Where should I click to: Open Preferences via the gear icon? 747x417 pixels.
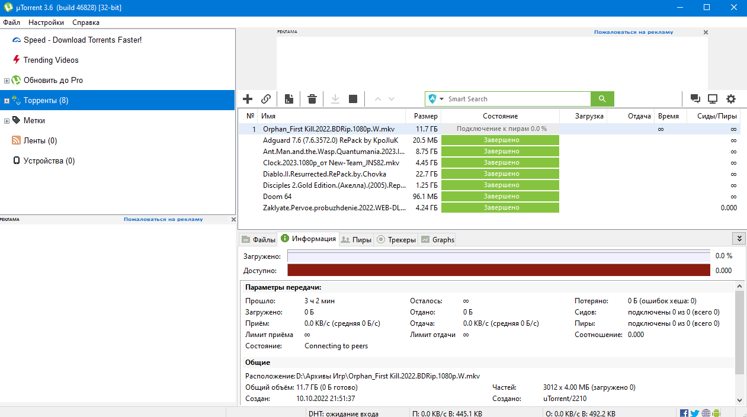click(731, 99)
